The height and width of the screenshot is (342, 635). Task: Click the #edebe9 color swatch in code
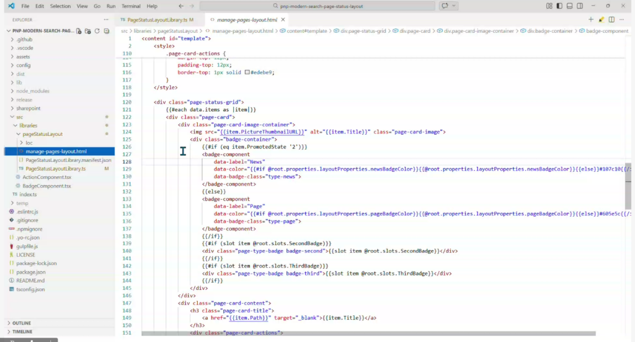click(247, 72)
